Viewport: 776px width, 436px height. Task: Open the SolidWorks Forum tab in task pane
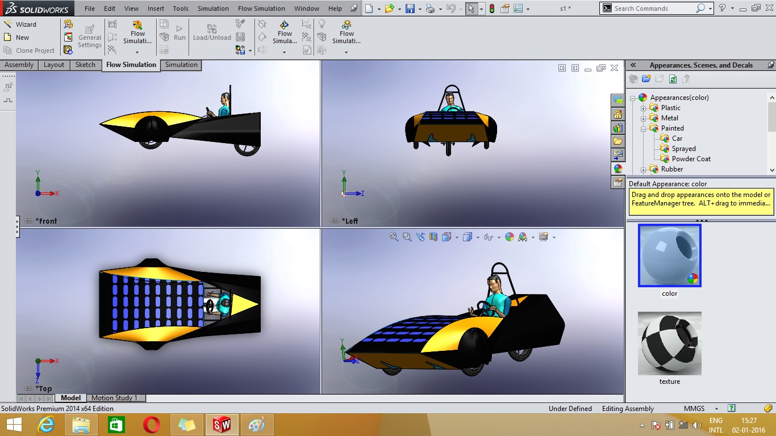(x=618, y=100)
